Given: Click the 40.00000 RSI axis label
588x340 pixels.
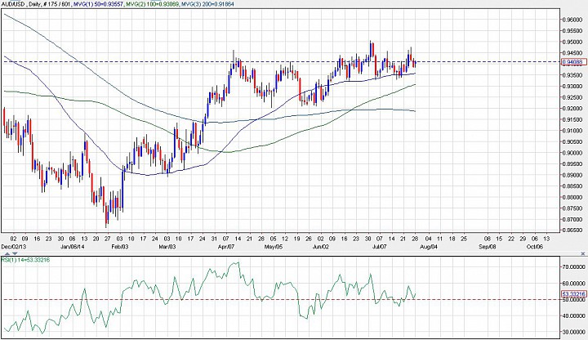Looking at the screenshot, I should [x=574, y=316].
